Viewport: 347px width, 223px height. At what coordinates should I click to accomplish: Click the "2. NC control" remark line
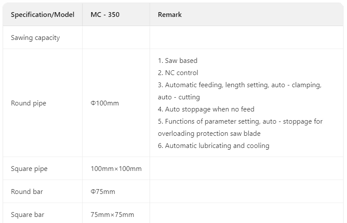[x=178, y=73]
